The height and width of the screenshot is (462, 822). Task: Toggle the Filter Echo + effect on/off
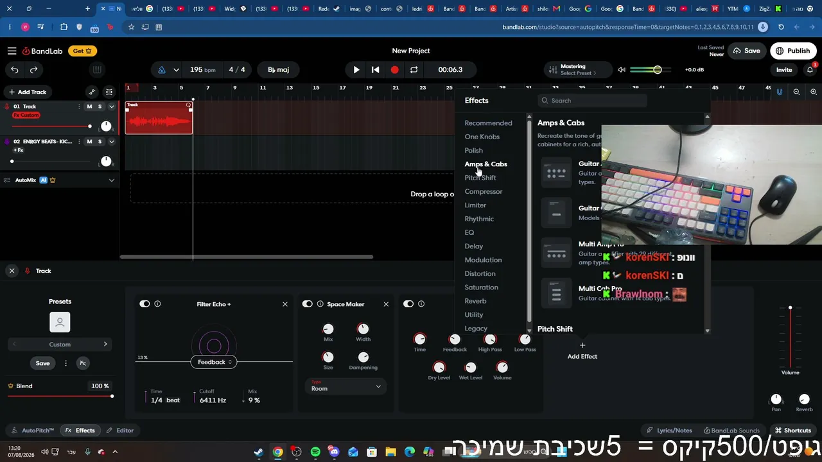(x=144, y=304)
